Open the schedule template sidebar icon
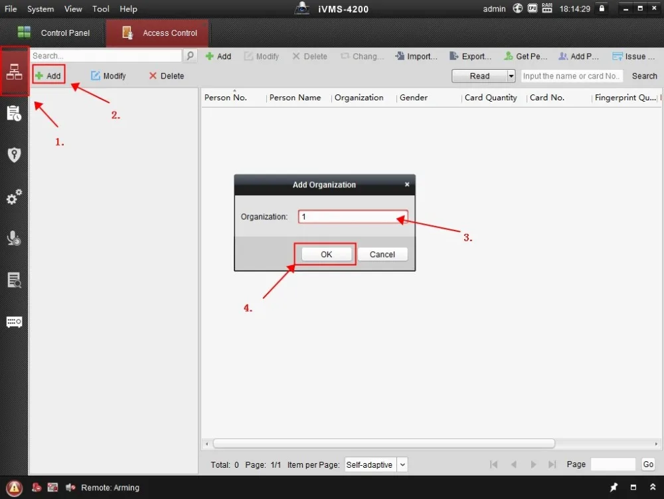This screenshot has width=664, height=499. [14, 113]
